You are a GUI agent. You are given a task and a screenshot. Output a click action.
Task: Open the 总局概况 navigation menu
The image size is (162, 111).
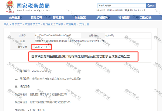coord(15,18)
